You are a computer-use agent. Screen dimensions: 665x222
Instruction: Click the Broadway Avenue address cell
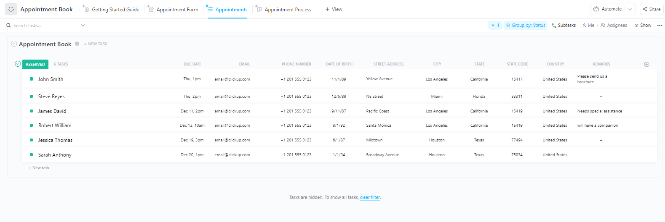pos(382,155)
